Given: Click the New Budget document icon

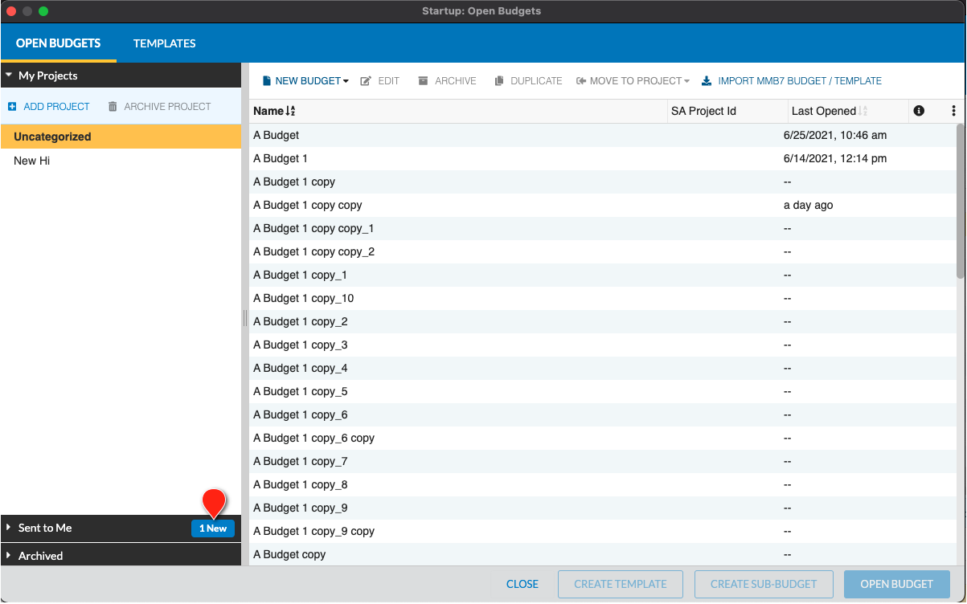Looking at the screenshot, I should [267, 81].
